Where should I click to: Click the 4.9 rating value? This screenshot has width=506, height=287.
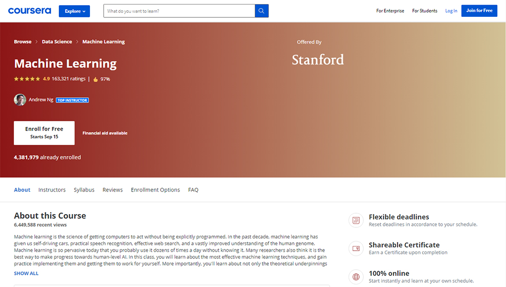click(47, 79)
